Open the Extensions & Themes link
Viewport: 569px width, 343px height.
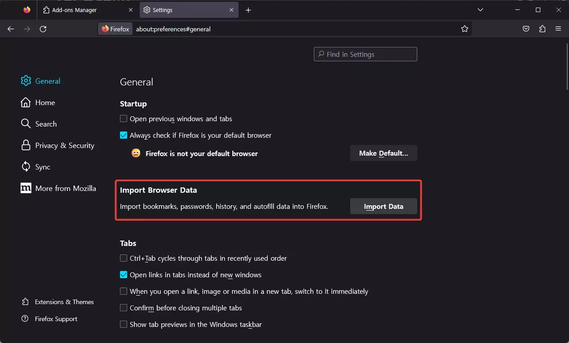pos(58,302)
